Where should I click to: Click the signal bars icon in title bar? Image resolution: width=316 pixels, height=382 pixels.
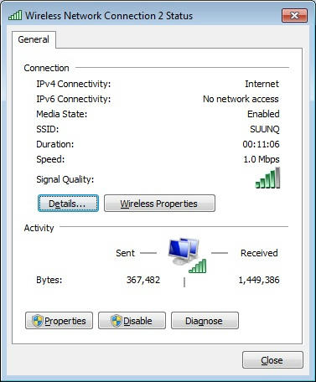pos(15,15)
